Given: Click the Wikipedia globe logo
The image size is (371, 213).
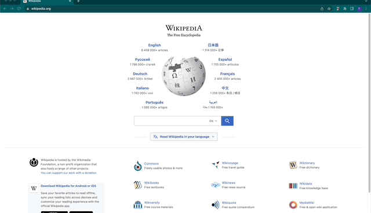Looking at the screenshot, I should coord(184,76).
